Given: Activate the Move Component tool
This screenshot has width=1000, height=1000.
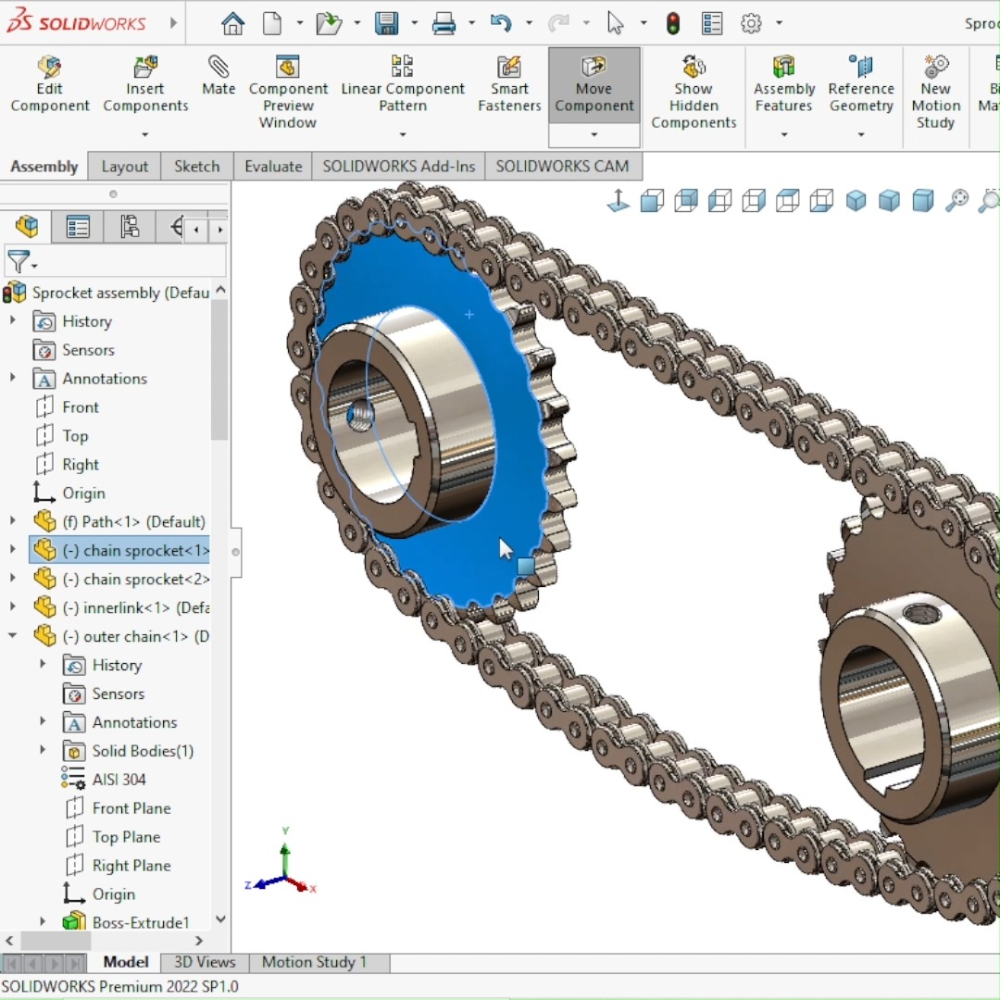Looking at the screenshot, I should click(594, 83).
